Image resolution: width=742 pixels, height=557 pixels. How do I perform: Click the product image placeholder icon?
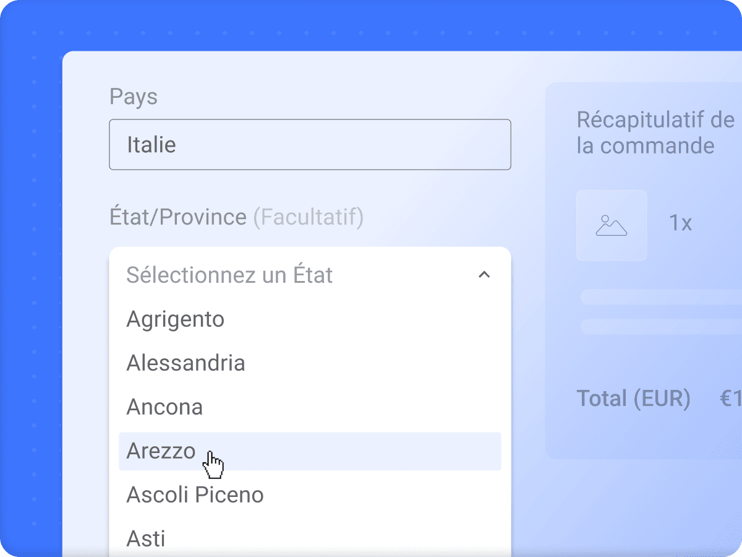[x=612, y=225]
